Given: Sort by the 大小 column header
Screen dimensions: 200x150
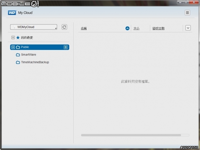Looking at the screenshot, I should click(136, 28).
